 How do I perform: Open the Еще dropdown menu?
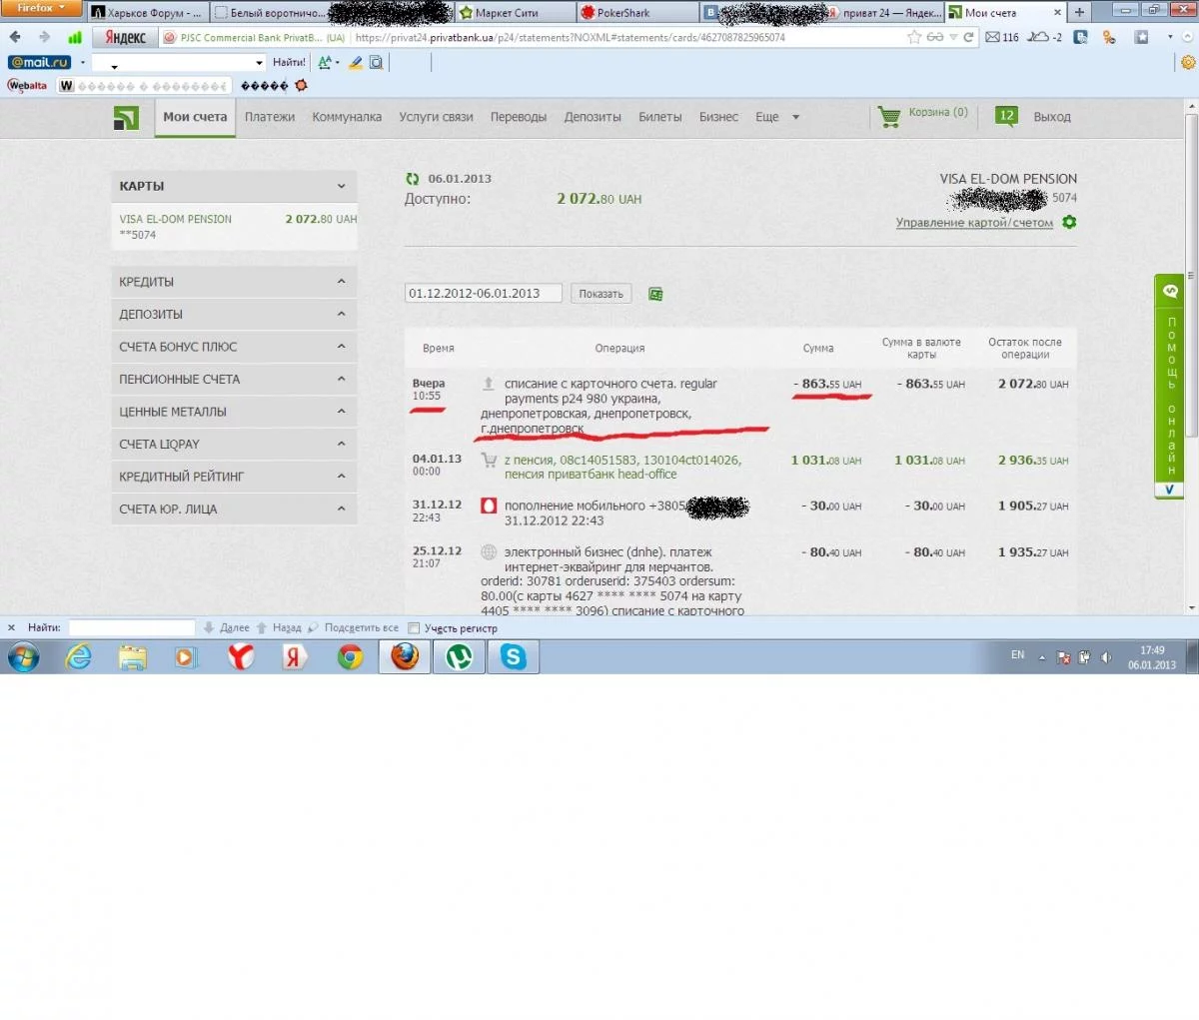(777, 117)
